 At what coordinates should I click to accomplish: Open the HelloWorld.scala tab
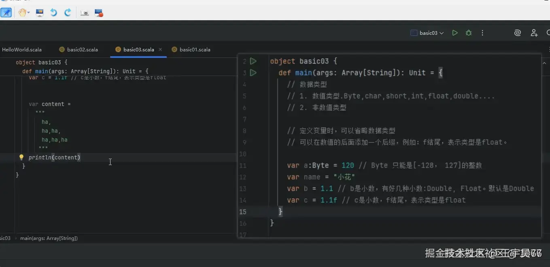tap(21, 49)
